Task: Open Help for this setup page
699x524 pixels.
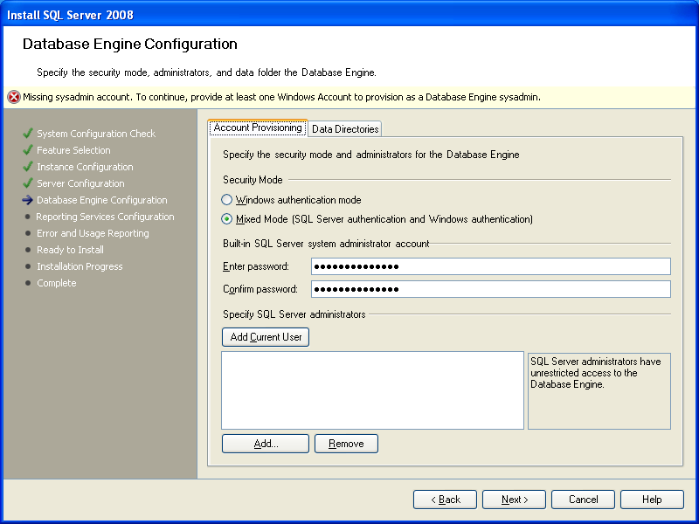Action: point(652,500)
